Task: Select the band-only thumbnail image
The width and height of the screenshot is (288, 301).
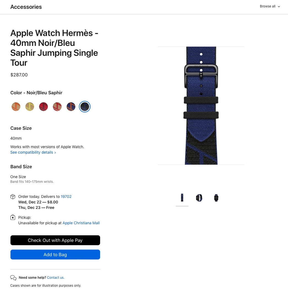Action: coord(182,198)
